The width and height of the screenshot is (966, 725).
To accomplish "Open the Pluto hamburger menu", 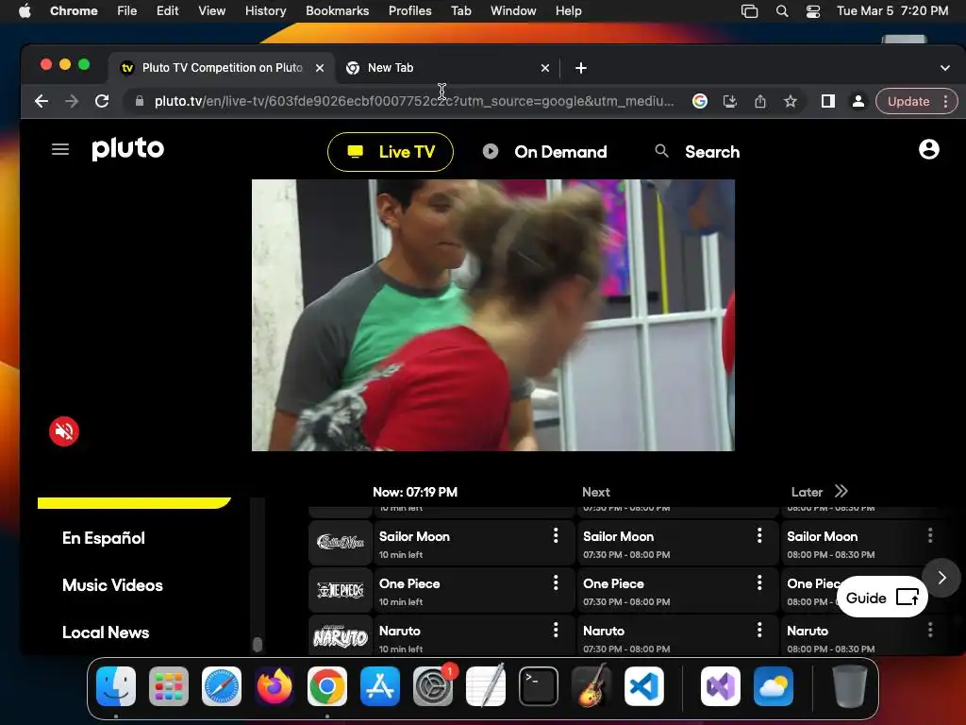I will pyautogui.click(x=59, y=149).
